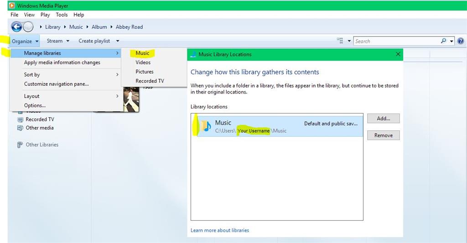The width and height of the screenshot is (467, 243).
Task: Click the Windows Media Player title icon
Action: pyautogui.click(x=12, y=5)
